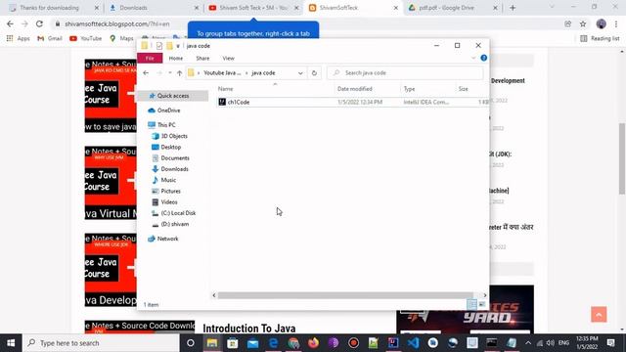The image size is (626, 352).
Task: Open (D:) shivam drive
Action: click(175, 224)
